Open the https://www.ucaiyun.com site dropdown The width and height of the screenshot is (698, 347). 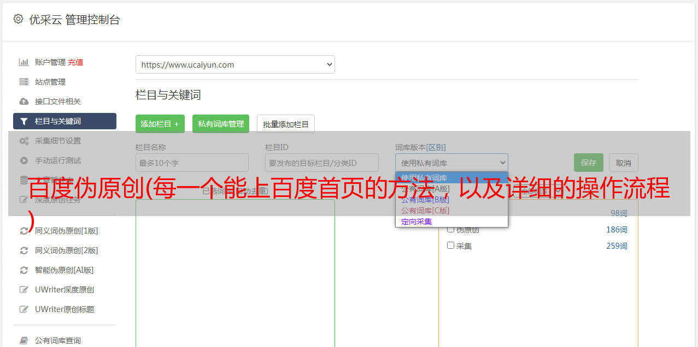point(235,64)
